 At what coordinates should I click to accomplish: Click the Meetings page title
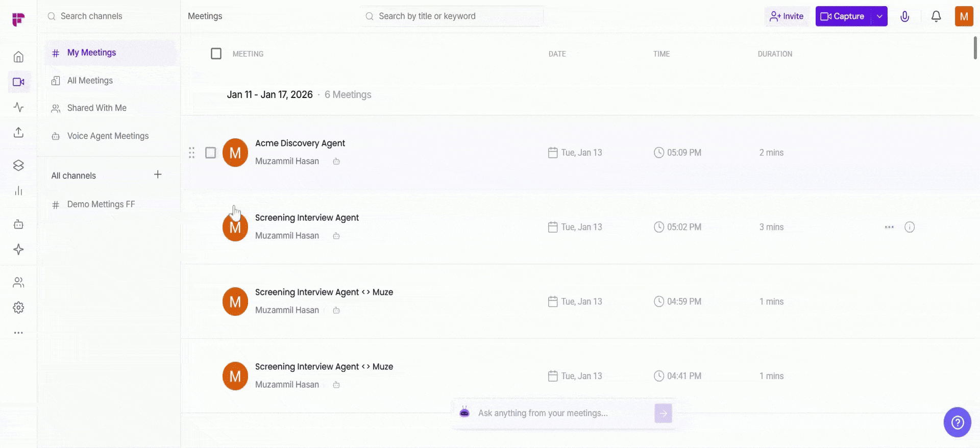click(205, 16)
